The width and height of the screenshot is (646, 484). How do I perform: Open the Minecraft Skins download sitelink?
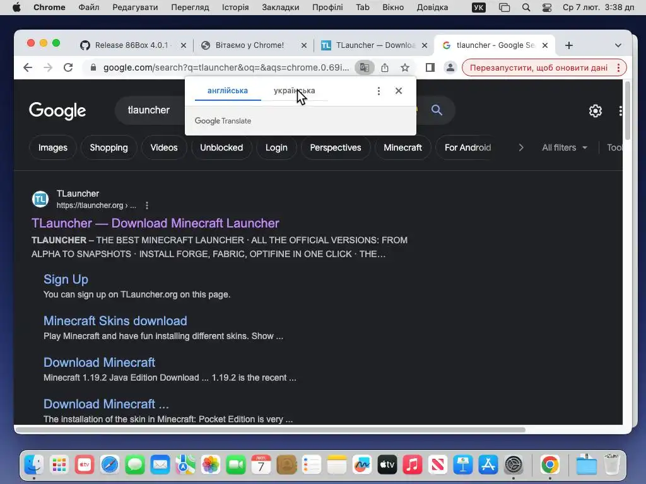pos(115,321)
